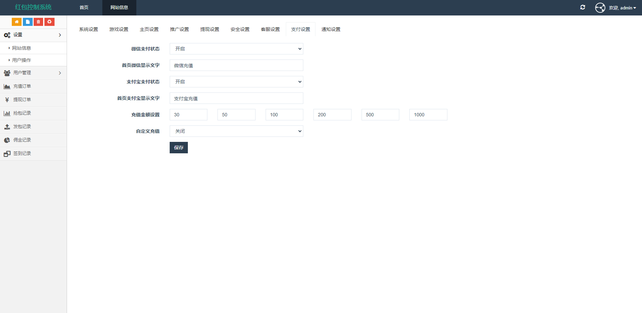Viewport: 642px width, 313px height.
Task: Click the bar chart icon beside 抢包记录
Action: click(x=7, y=113)
